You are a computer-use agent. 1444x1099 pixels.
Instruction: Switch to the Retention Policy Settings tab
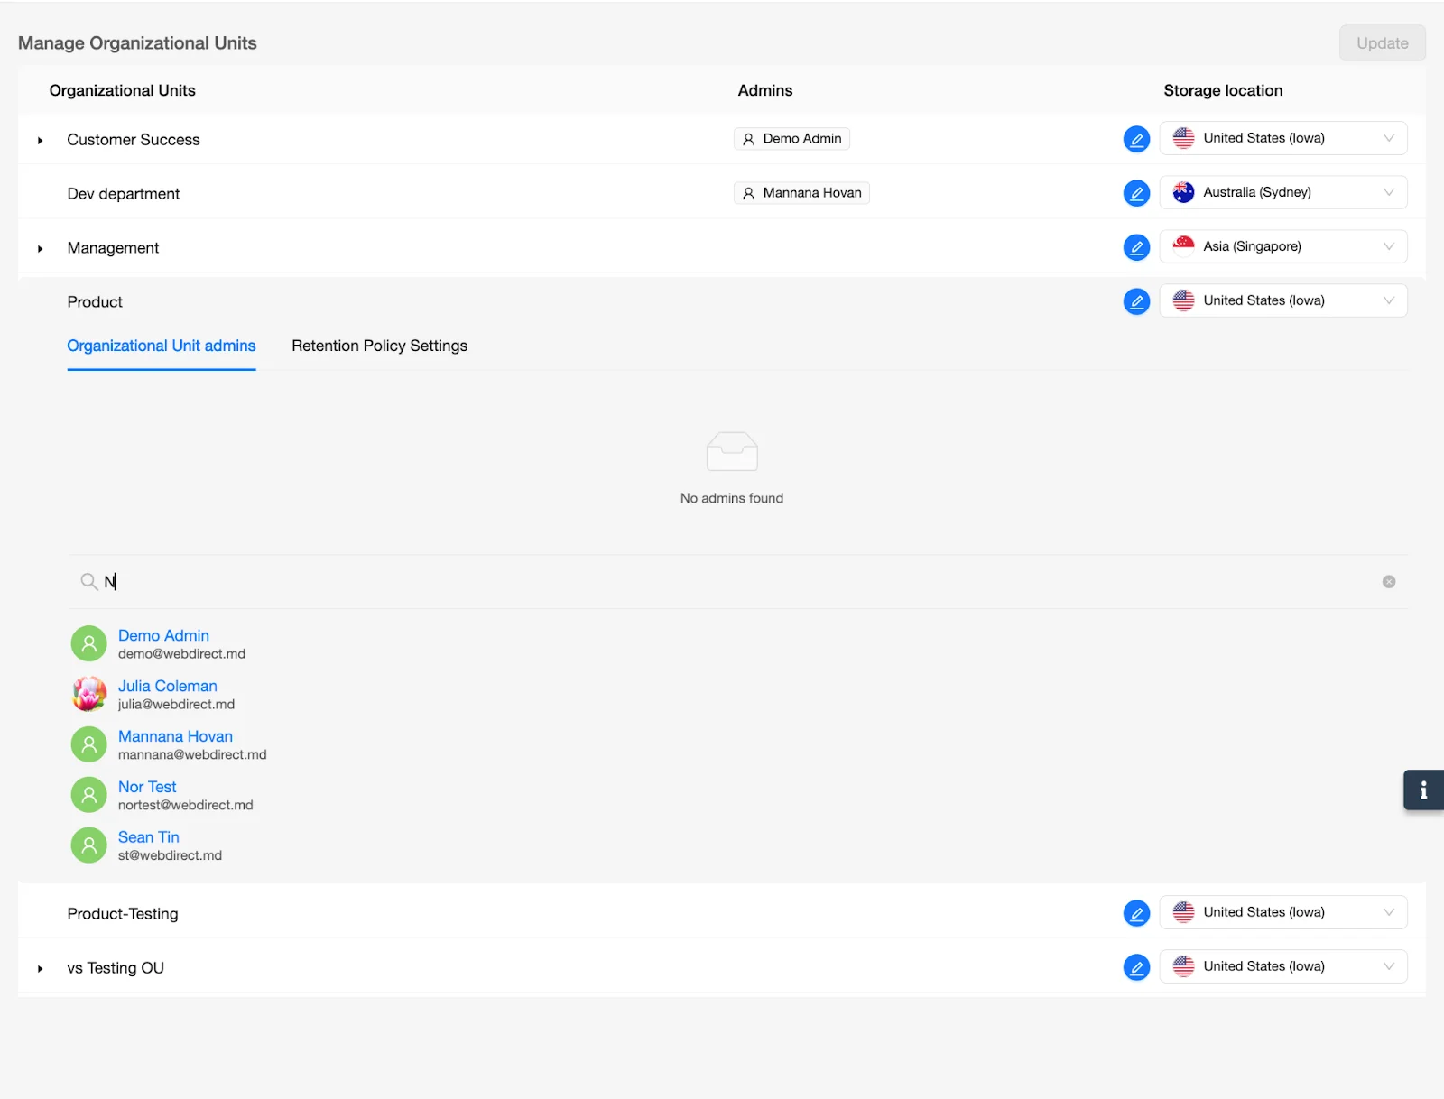[379, 346]
